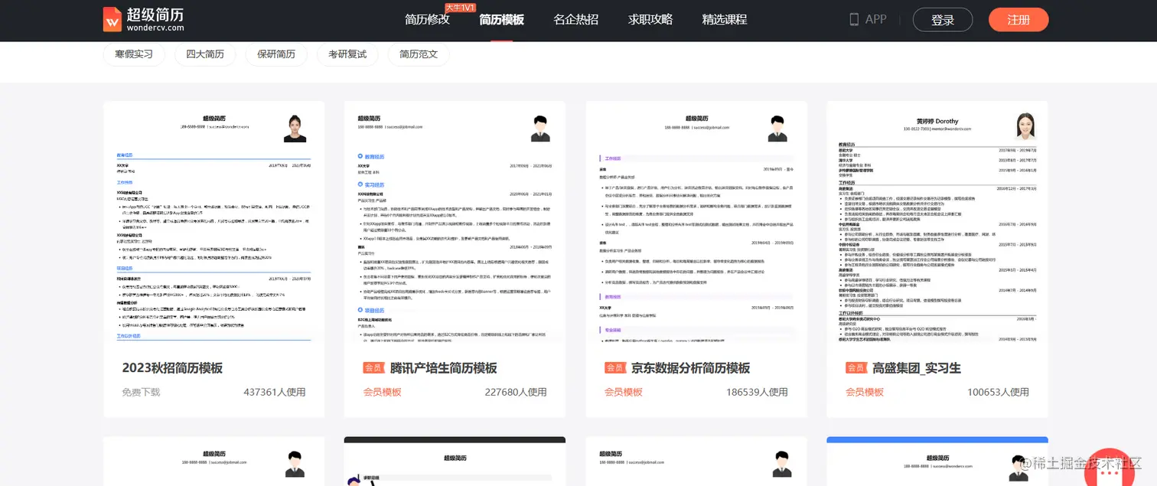
Task: Click 免费下载 under 2023秋招简历模板
Action: pos(141,392)
